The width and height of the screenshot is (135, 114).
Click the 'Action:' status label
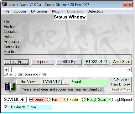pos(9,37)
